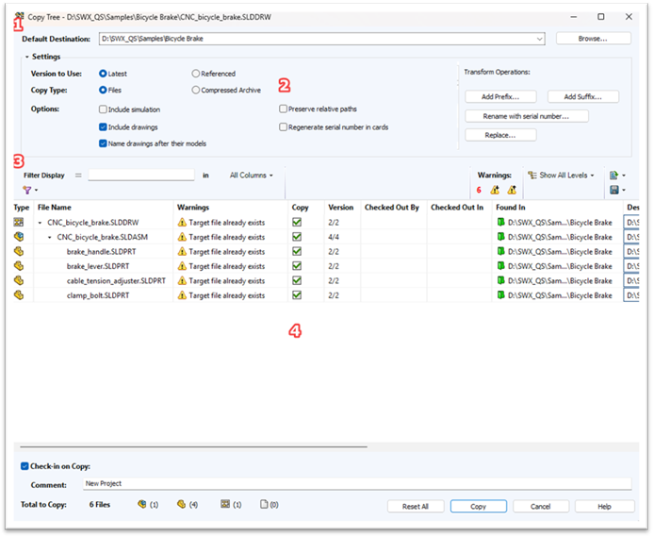Click the Copy Tree window title icon

[x=19, y=17]
